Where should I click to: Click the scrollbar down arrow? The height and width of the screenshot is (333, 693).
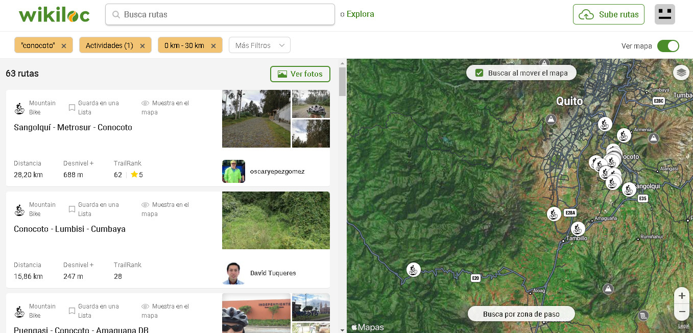342,330
